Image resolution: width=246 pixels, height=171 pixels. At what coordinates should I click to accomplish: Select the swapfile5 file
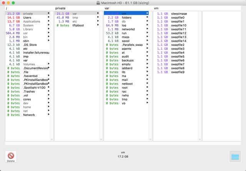176,57
